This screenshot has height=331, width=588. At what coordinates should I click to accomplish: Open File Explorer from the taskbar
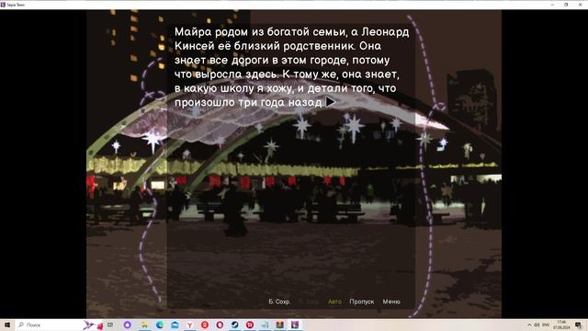click(144, 325)
